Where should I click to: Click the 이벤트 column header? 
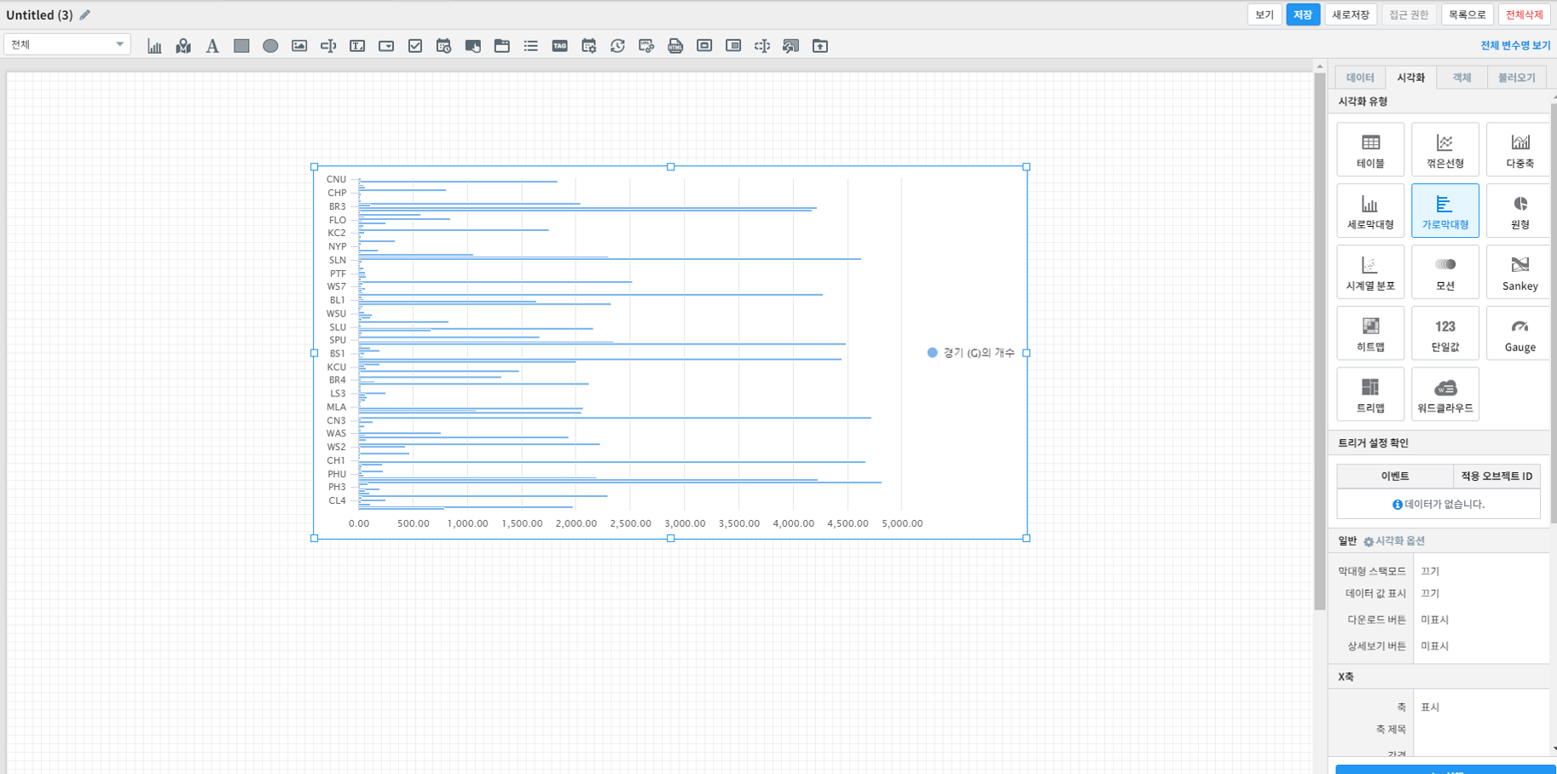1395,477
